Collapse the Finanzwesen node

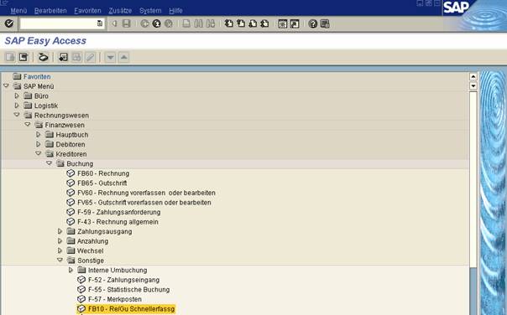(x=28, y=125)
